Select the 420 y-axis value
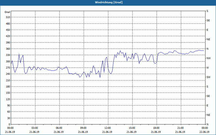The image size is (216, 135). coord(8,36)
